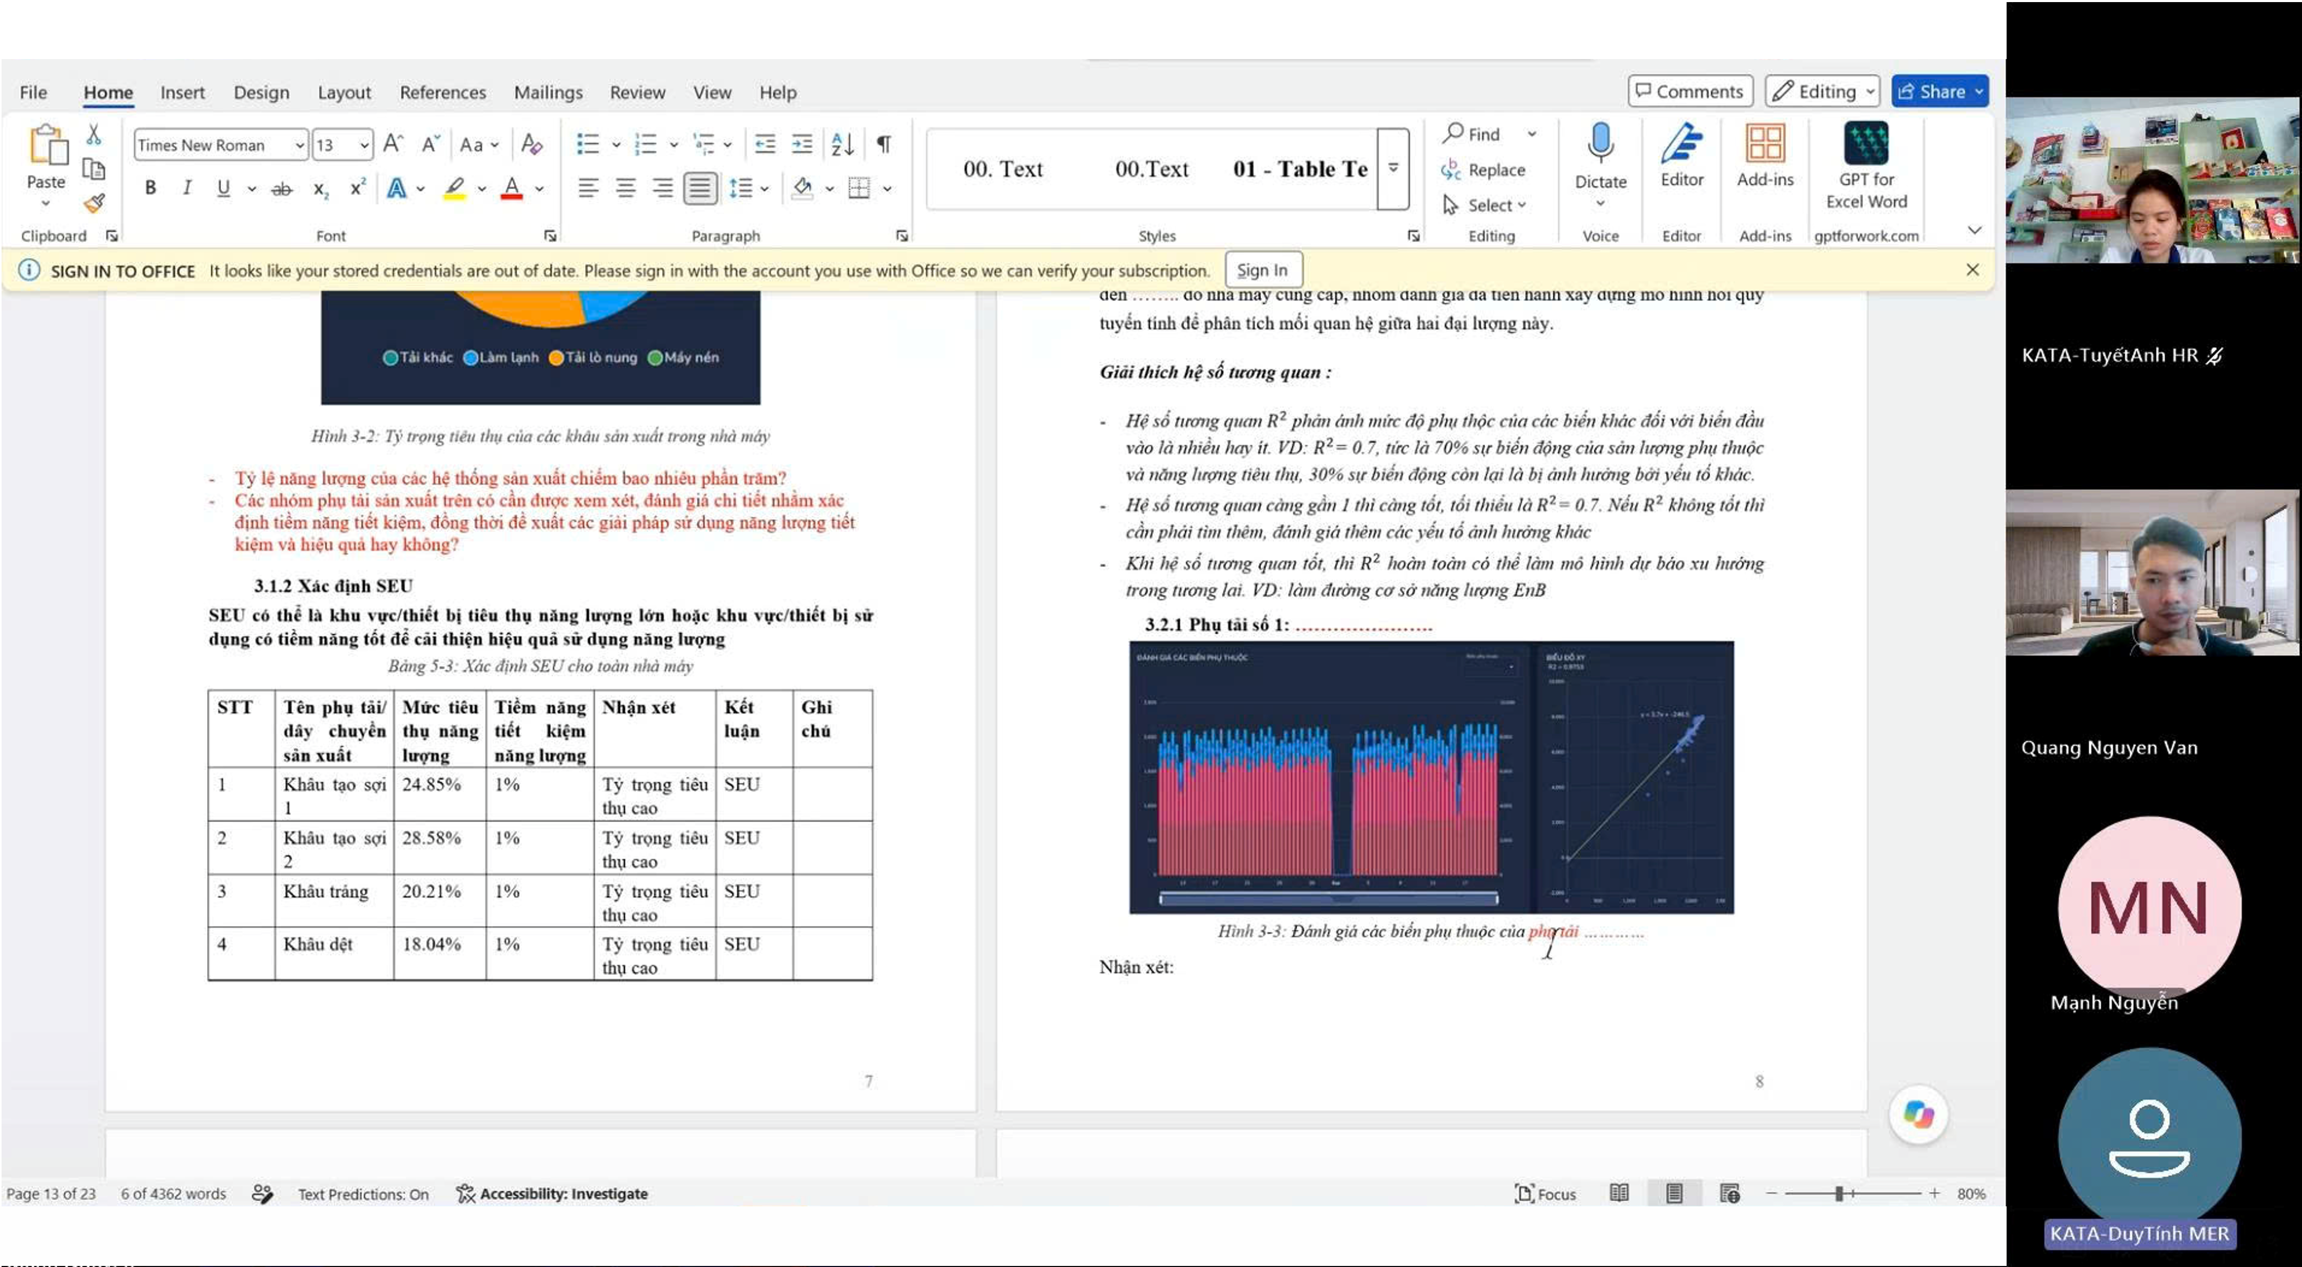The height and width of the screenshot is (1267, 2302).
Task: Adjust the zoom slider in status bar
Action: [1839, 1194]
